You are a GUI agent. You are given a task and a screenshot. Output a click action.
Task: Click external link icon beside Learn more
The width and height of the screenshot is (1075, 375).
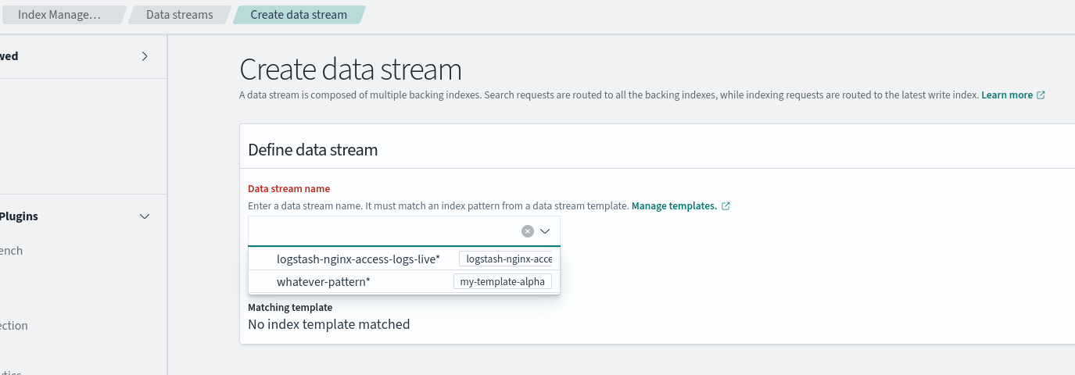1041,95
